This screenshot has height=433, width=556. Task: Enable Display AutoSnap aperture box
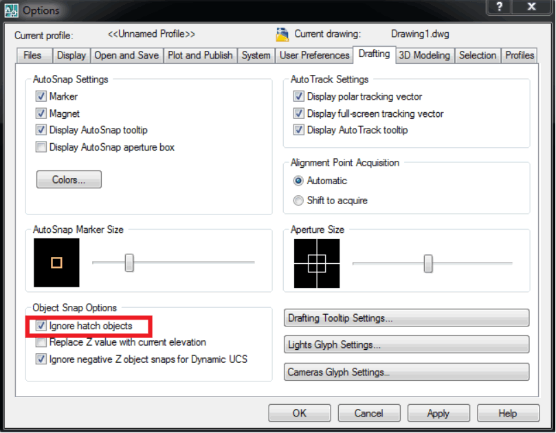pos(41,147)
